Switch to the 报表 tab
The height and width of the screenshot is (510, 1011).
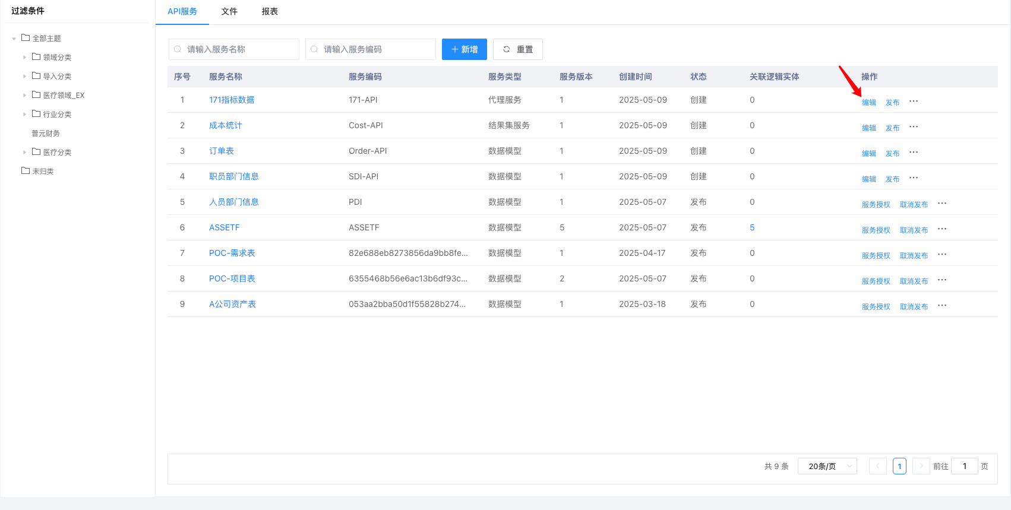point(270,11)
